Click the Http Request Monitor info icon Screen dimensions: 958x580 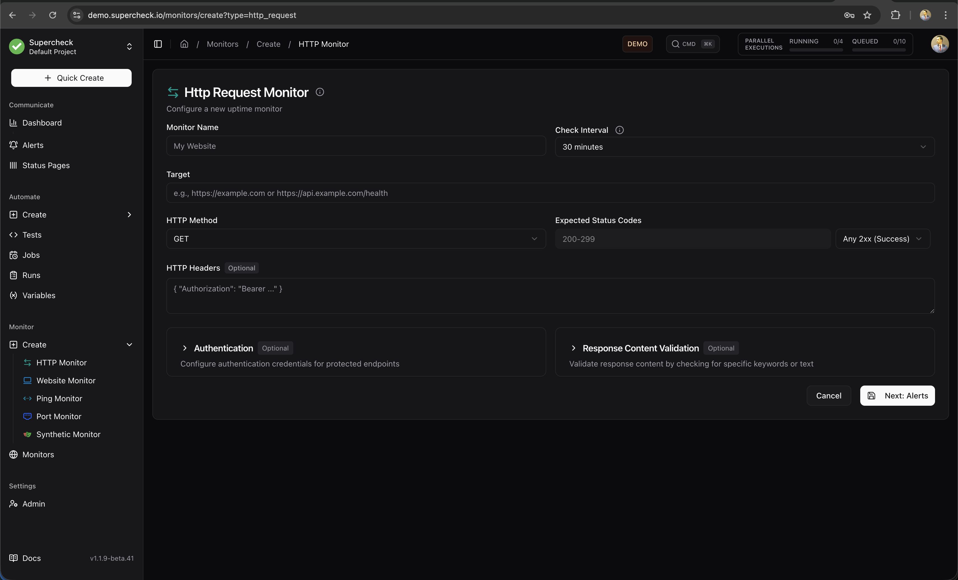coord(320,92)
